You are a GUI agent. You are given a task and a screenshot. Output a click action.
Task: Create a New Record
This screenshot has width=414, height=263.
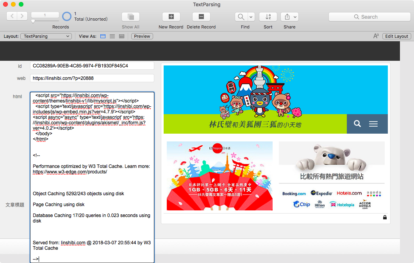[171, 17]
